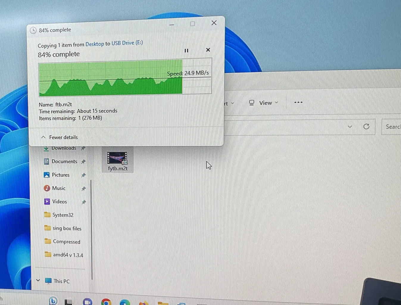Screen dimensions: 401x305
Task: Open Downloads in the navigation pane
Action: (x=64, y=148)
